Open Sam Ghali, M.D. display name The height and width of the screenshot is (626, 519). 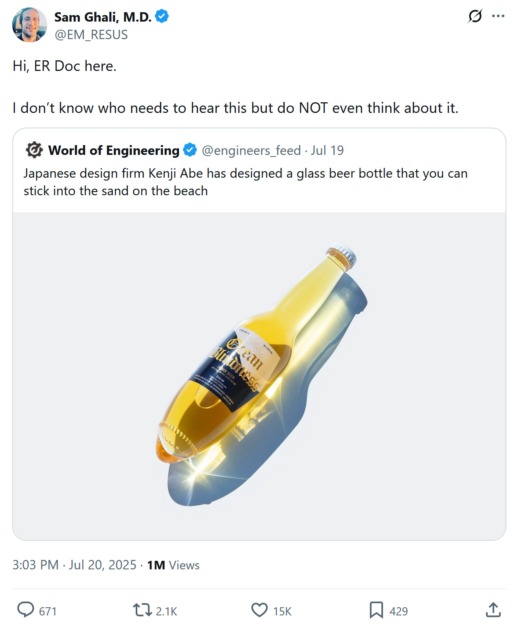103,17
